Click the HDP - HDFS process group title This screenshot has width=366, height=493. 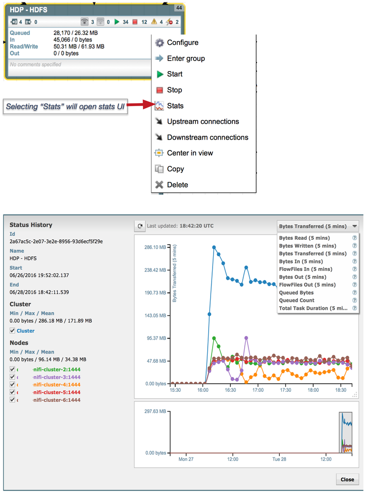[29, 10]
